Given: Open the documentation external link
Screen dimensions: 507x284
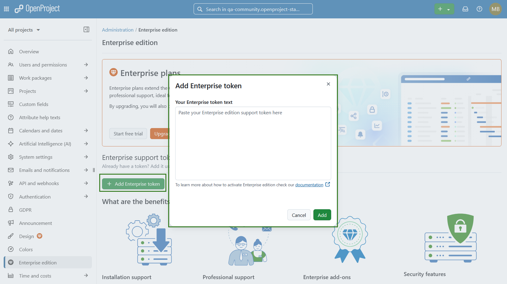Looking at the screenshot, I should pos(309,185).
